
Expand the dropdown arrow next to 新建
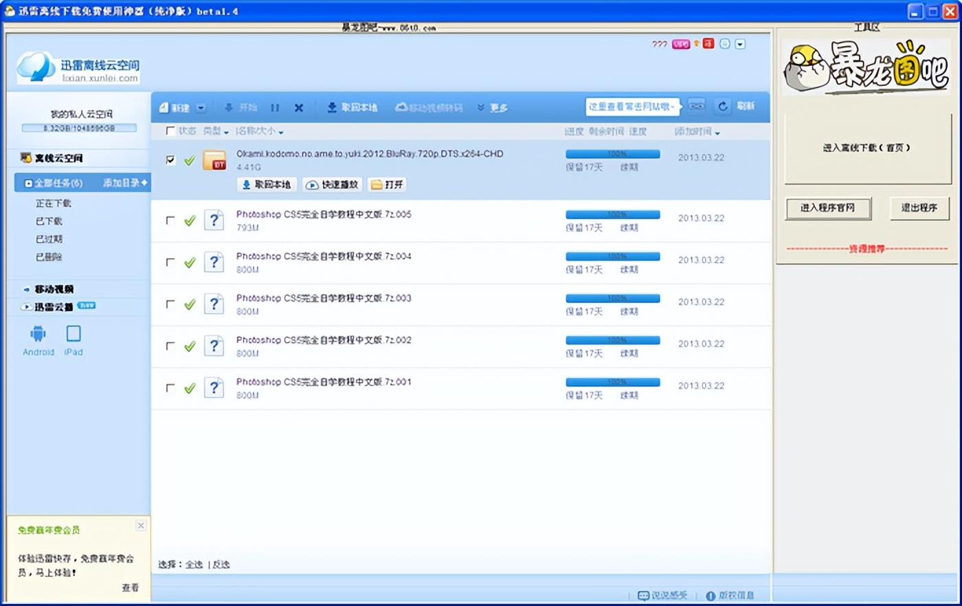click(x=201, y=108)
